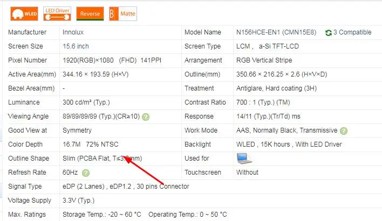The image size is (382, 221).
Task: Click the Reverse badge icon
Action: [90, 13]
